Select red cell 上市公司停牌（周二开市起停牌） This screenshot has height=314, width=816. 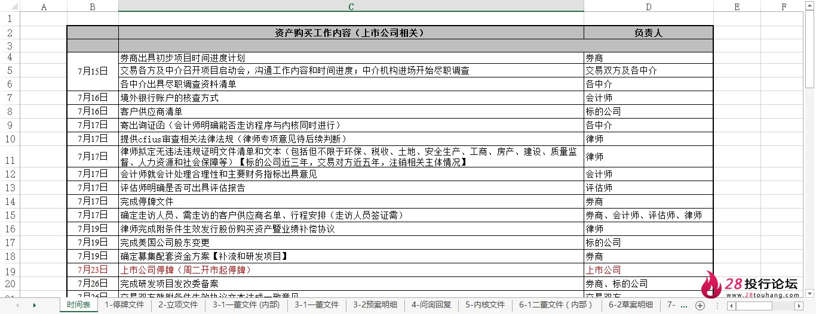click(x=351, y=269)
